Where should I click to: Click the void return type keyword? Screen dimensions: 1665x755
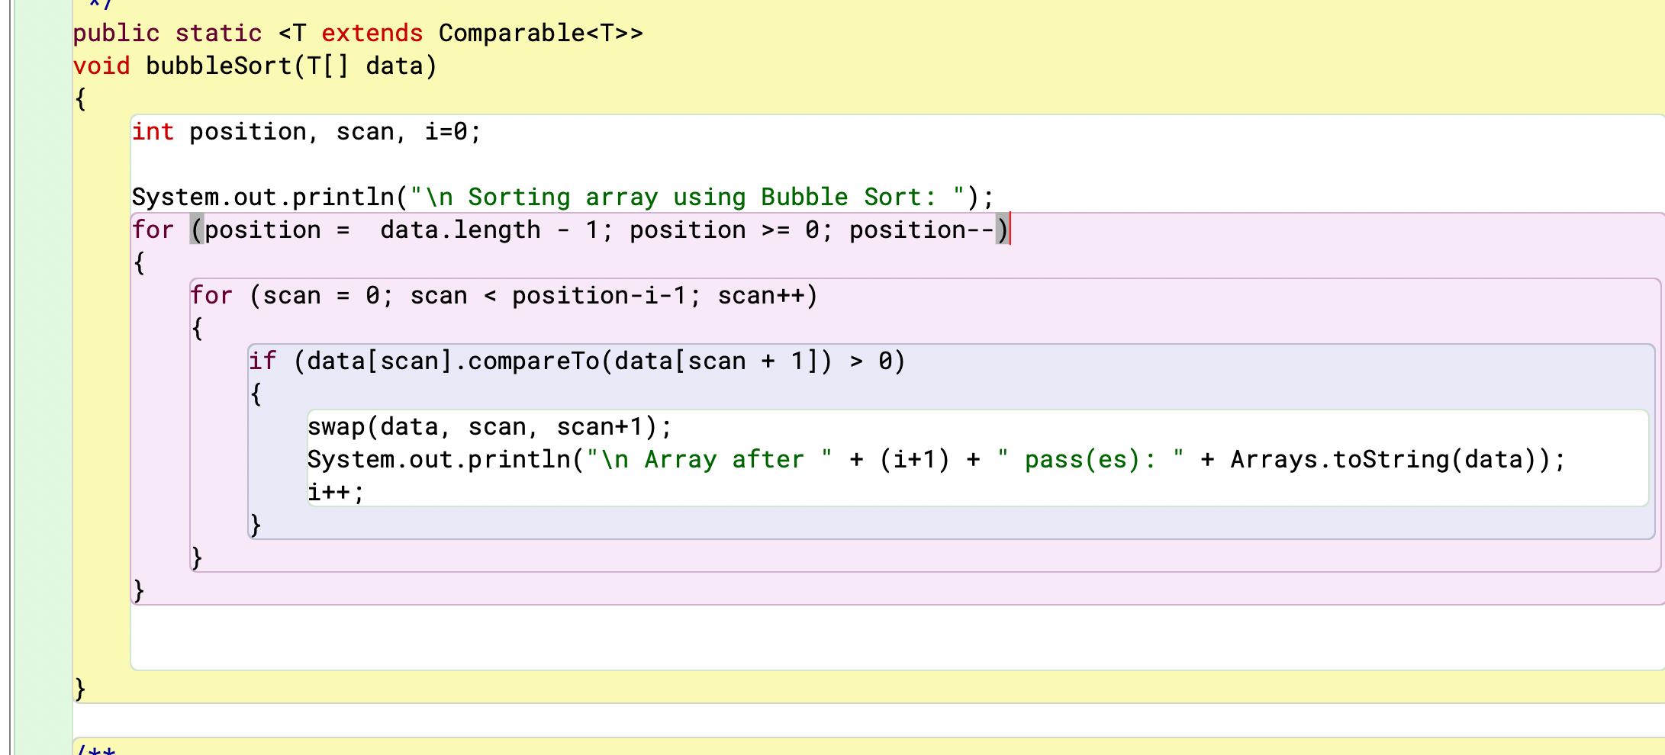pos(101,66)
